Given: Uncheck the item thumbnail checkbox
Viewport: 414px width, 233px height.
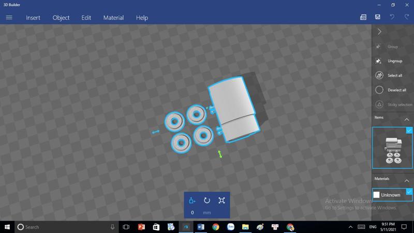Looking at the screenshot, I should tap(409, 130).
